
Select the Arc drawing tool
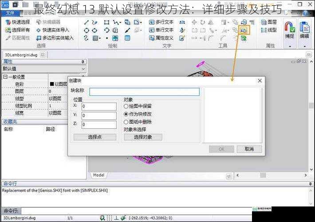tap(106, 30)
